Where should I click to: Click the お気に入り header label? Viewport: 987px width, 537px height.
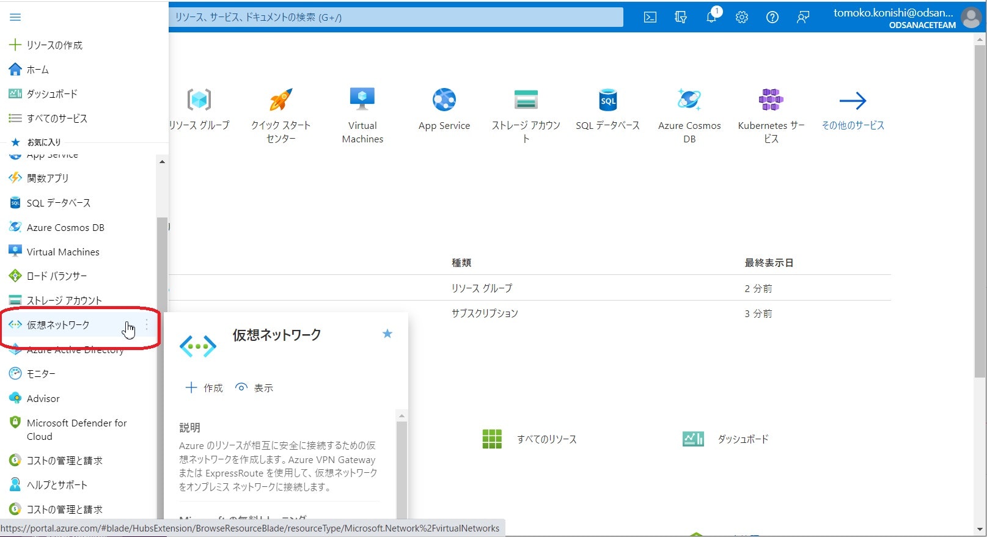44,142
